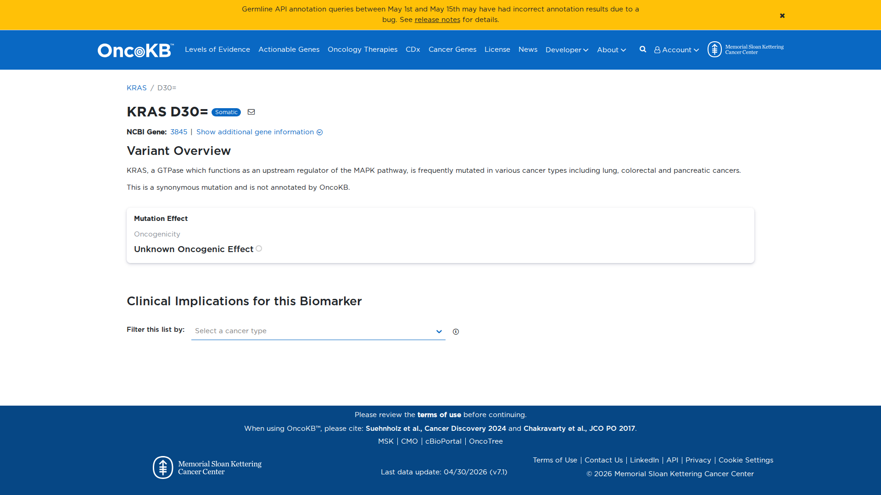Open footer Terms of Use link
881x495 pixels.
[x=555, y=460]
